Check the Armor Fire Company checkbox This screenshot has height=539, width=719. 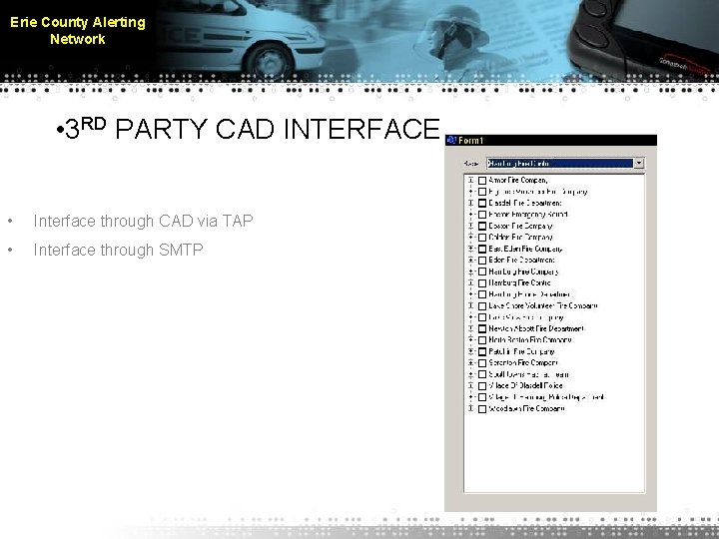click(482, 181)
